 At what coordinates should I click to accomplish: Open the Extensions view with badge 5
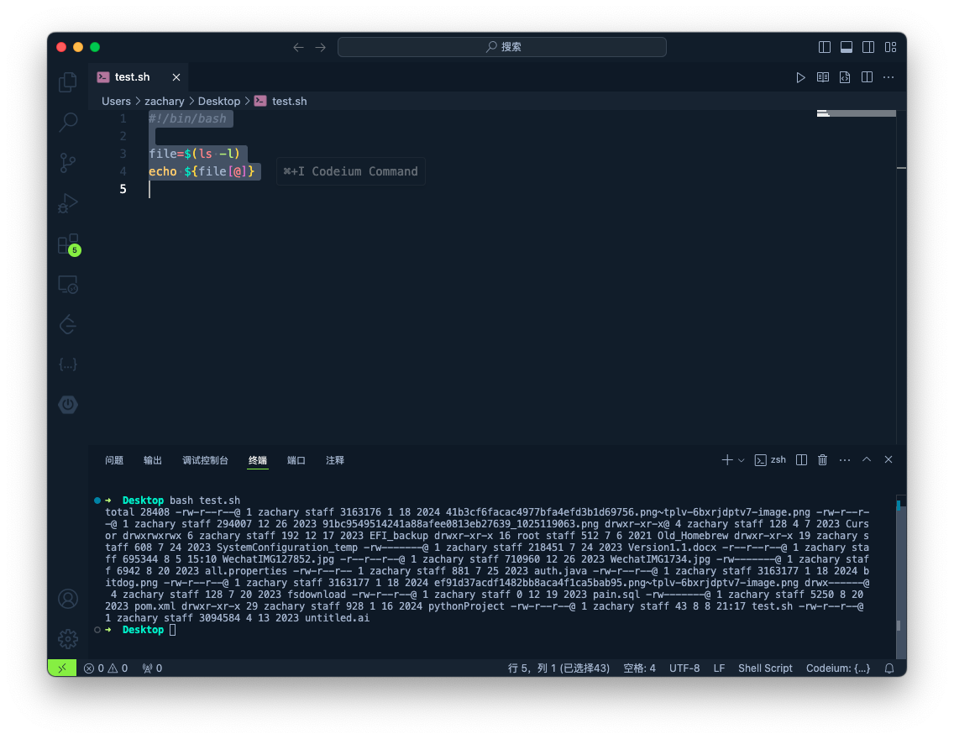pos(67,244)
